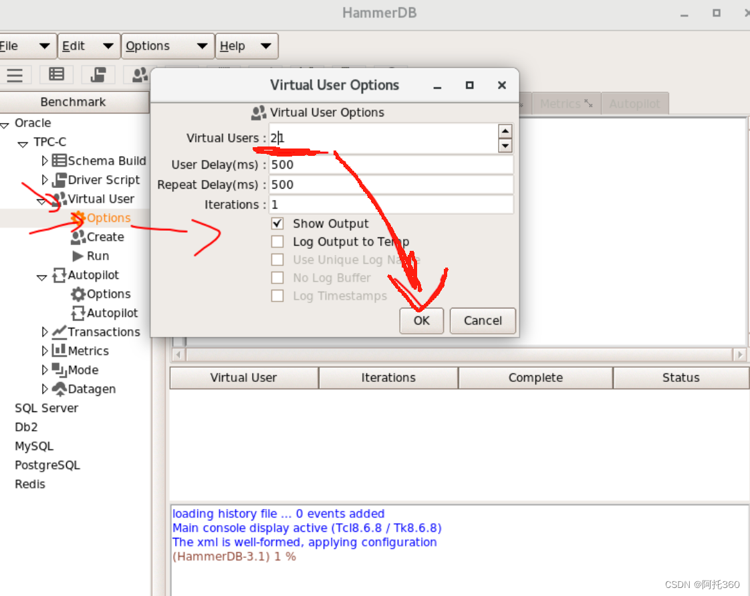750x596 pixels.
Task: Toggle the No Log Buffer checkbox
Action: (x=277, y=278)
